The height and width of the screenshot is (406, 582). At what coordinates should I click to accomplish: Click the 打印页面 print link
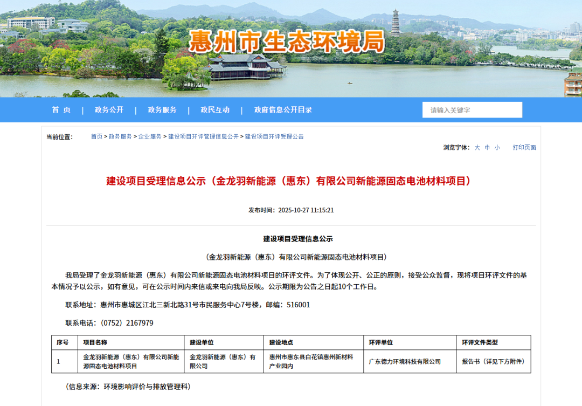524,148
